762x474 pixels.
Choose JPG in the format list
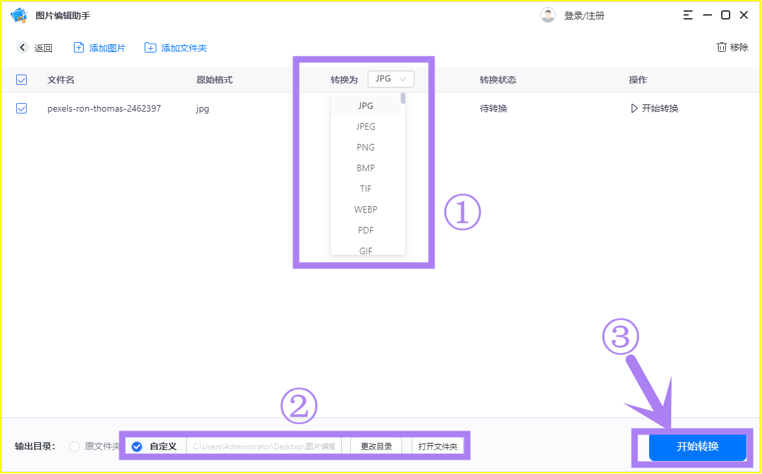(366, 106)
